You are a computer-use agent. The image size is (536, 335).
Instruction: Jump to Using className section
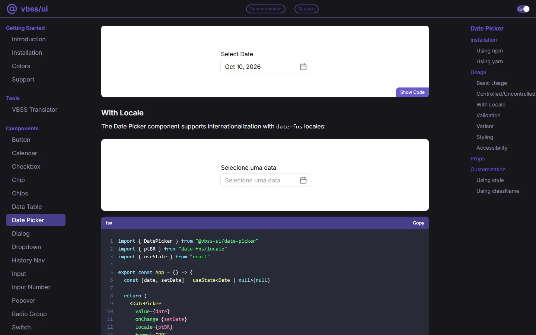[x=498, y=191]
